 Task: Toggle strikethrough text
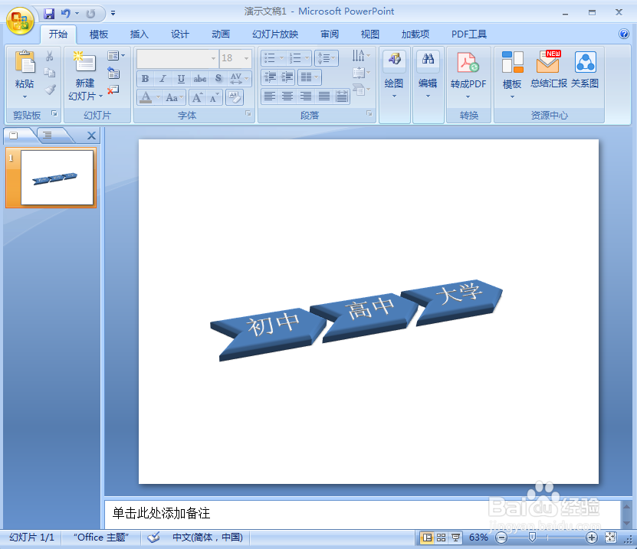tap(199, 79)
